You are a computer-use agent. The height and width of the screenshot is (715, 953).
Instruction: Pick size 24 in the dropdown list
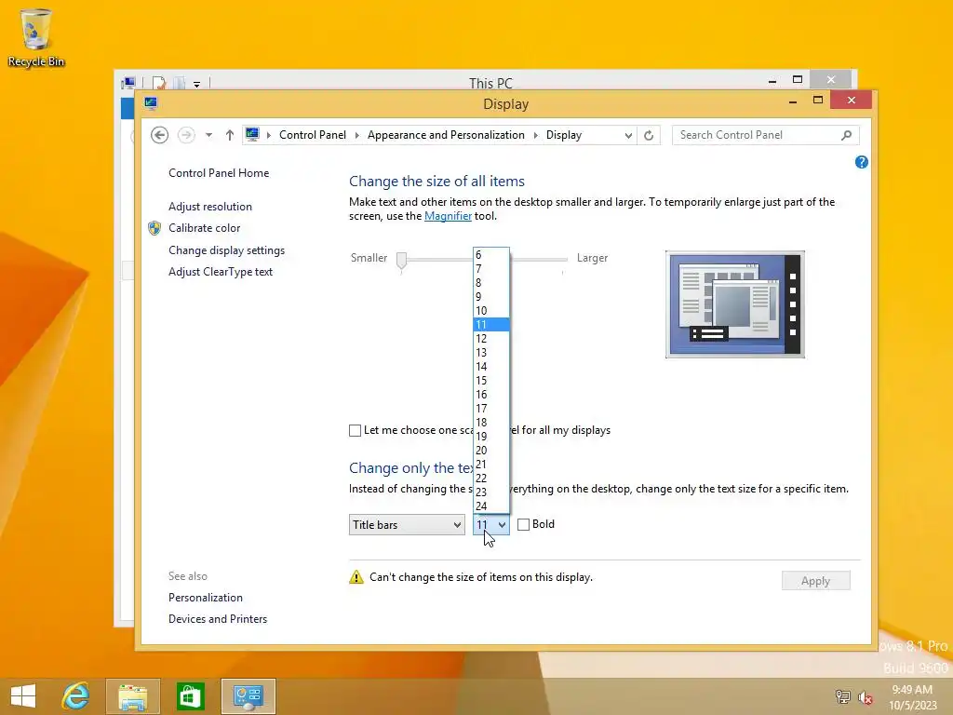coord(491,506)
